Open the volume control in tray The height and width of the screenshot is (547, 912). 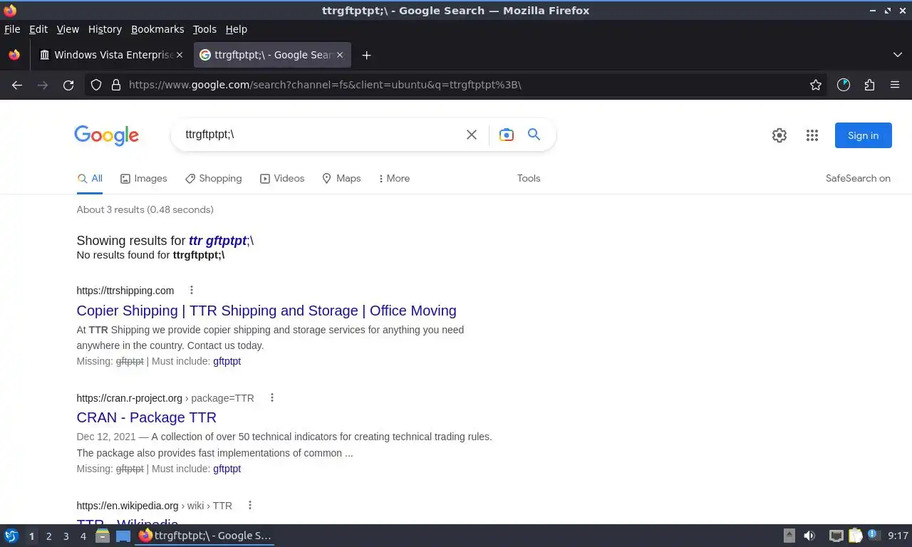pos(809,536)
